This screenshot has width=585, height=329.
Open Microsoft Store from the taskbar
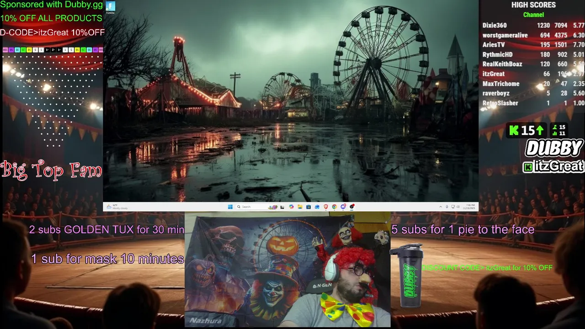point(308,207)
